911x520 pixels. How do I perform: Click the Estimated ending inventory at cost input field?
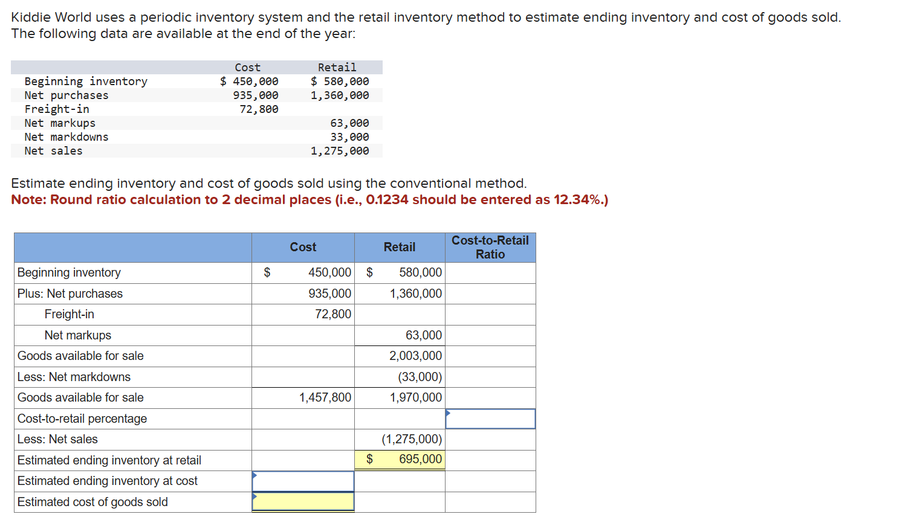303,481
